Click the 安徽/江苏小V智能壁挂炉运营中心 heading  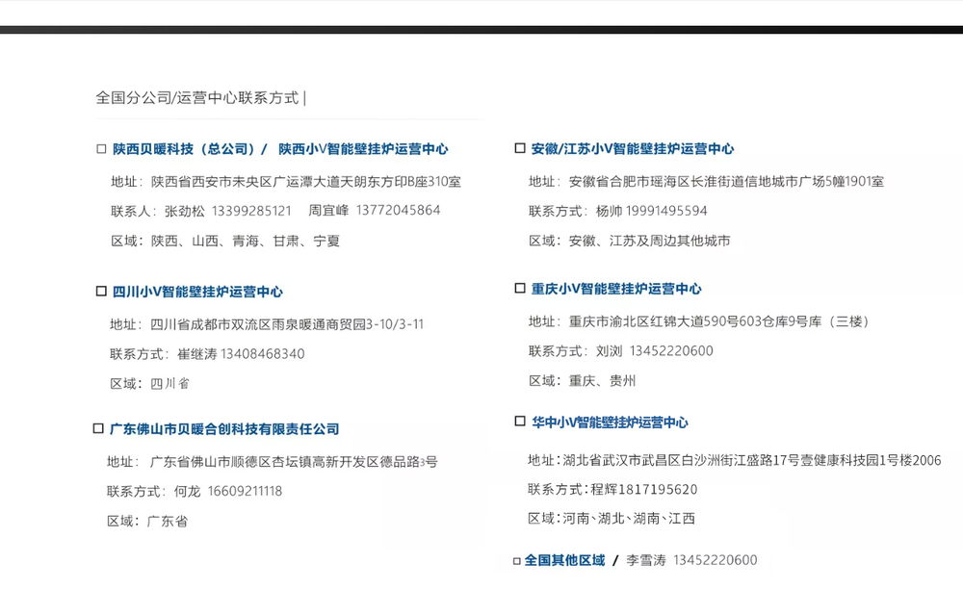coord(632,148)
